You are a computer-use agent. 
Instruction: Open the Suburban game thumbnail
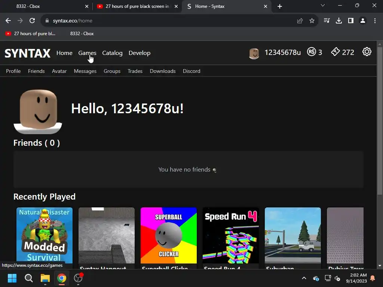(292, 235)
